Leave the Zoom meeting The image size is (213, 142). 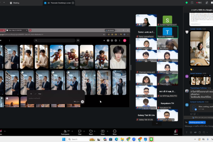[x=176, y=132]
